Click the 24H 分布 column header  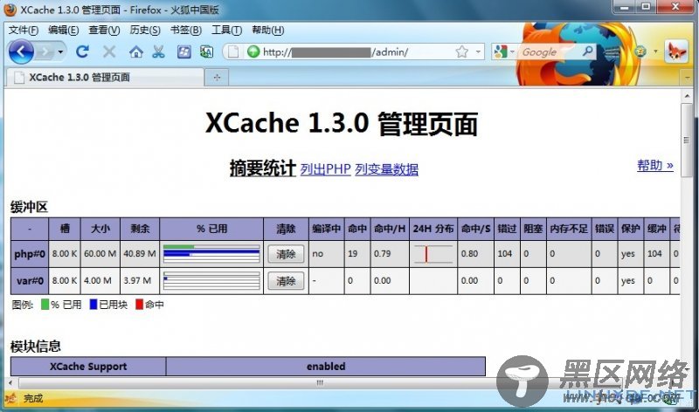pos(433,229)
